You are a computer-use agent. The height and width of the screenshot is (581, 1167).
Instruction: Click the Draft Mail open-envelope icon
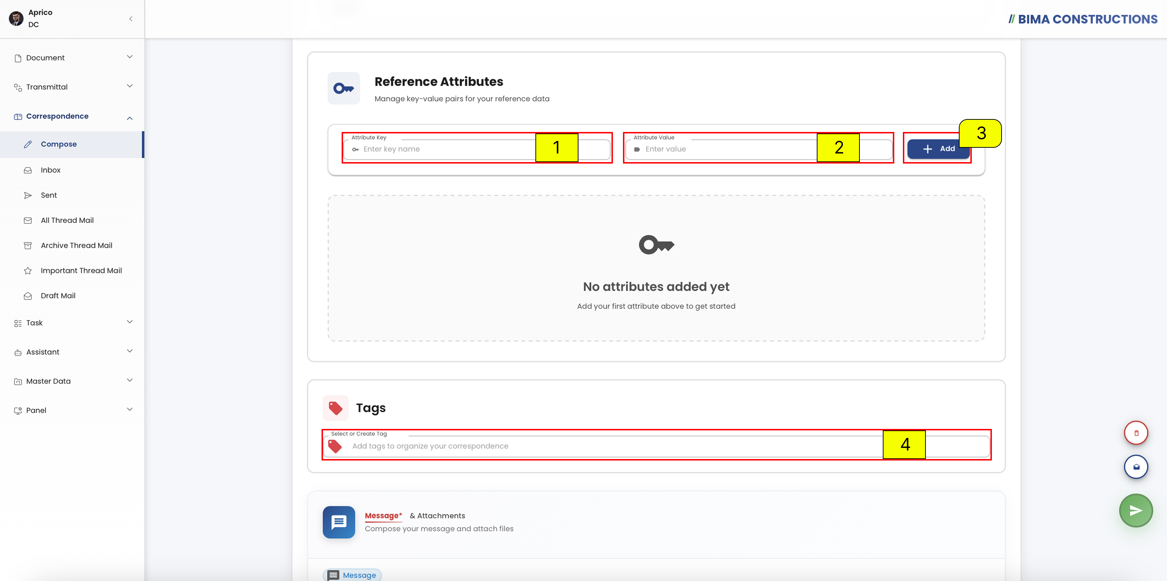coord(28,296)
